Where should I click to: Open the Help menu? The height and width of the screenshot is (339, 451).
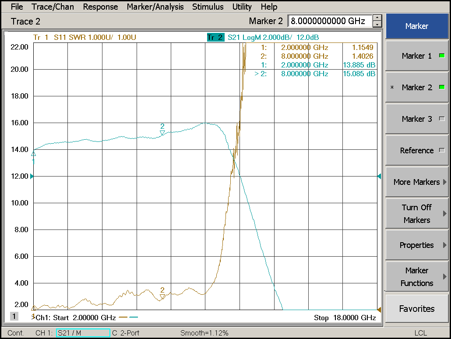[269, 7]
